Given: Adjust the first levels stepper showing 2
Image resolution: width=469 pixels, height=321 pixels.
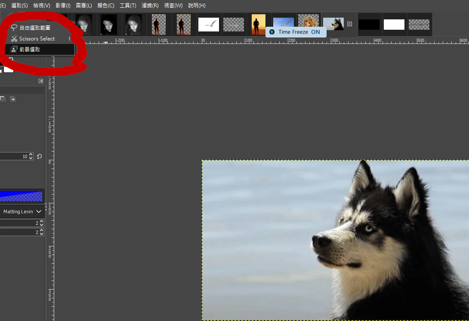Looking at the screenshot, I should pyautogui.click(x=41, y=223).
